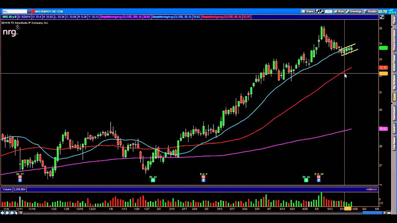Viewport: 397px width, 223px height.
Task: Click the second zoom icon at the bottom-left
Action: [7, 213]
